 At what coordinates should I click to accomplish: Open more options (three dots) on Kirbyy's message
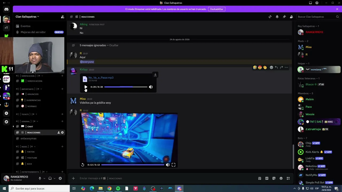[286, 67]
